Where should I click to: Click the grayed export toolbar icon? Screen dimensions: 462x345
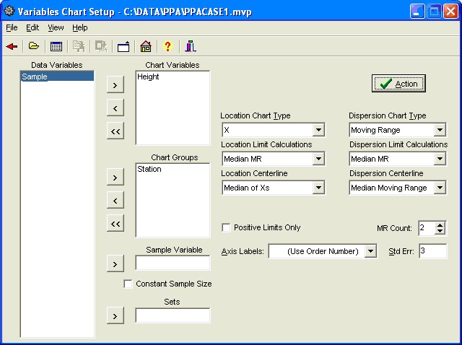click(101, 46)
